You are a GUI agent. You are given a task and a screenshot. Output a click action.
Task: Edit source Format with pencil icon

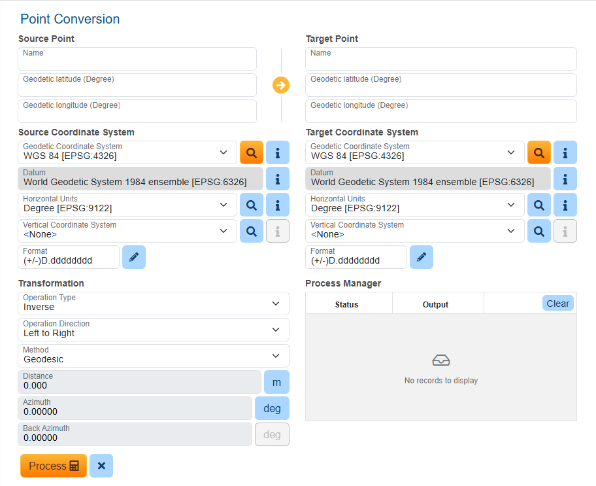pos(134,257)
